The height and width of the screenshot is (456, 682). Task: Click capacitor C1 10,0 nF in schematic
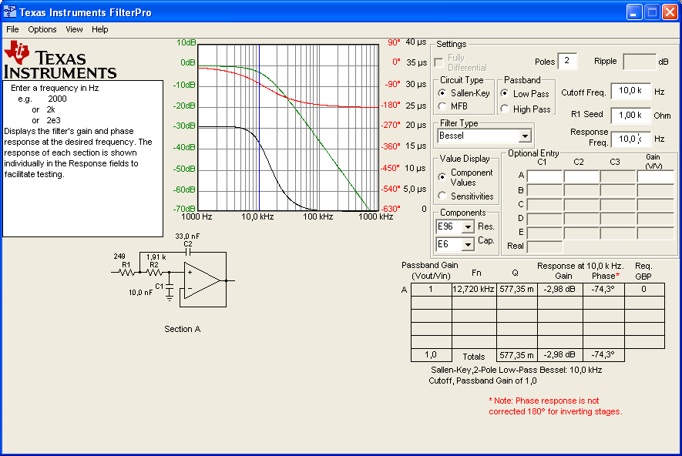pyautogui.click(x=170, y=286)
